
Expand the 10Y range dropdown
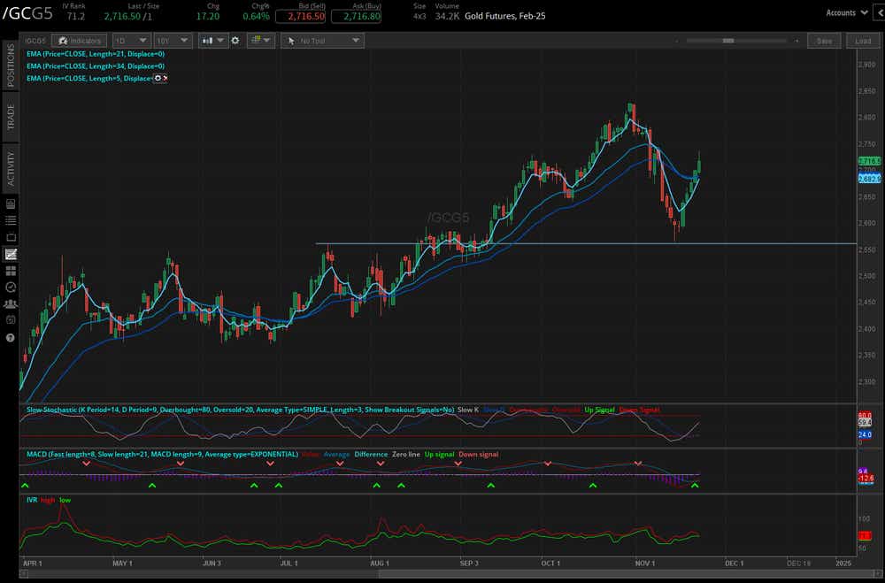pyautogui.click(x=173, y=40)
